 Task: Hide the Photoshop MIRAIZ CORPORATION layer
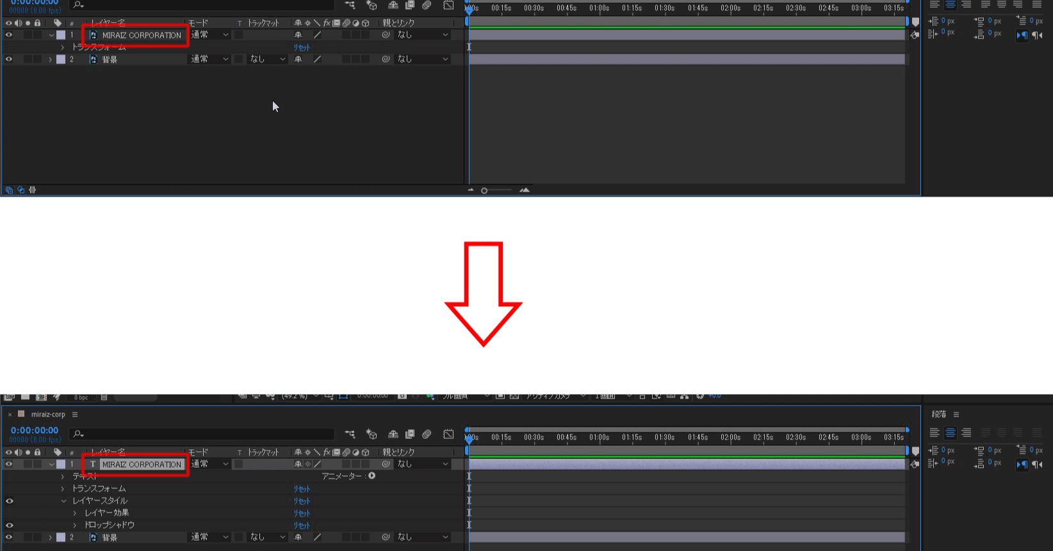tap(9, 35)
